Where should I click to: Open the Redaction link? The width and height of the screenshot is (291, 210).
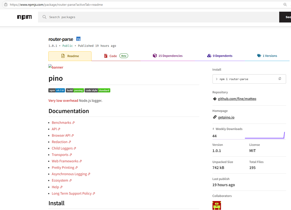click(61, 142)
